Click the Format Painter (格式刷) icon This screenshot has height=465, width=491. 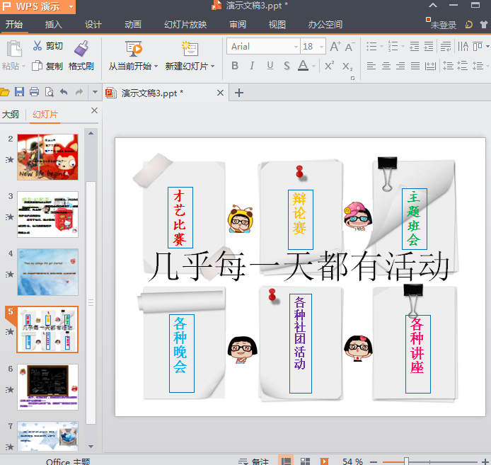point(81,49)
